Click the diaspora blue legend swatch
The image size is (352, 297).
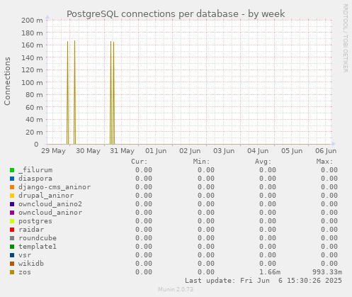coord(12,179)
